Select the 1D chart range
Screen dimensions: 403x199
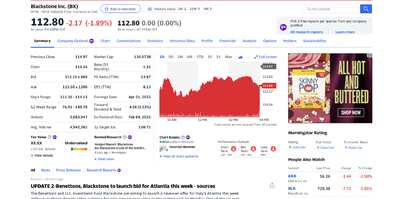click(162, 57)
